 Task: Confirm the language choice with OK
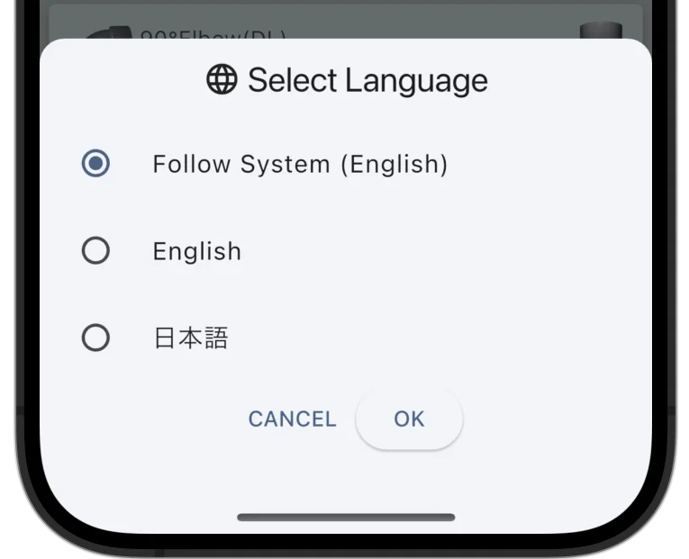409,419
